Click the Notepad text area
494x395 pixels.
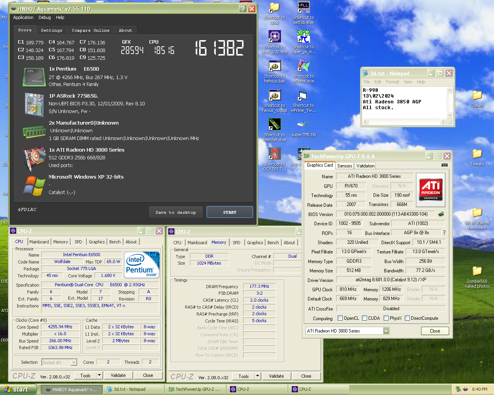tap(404, 103)
